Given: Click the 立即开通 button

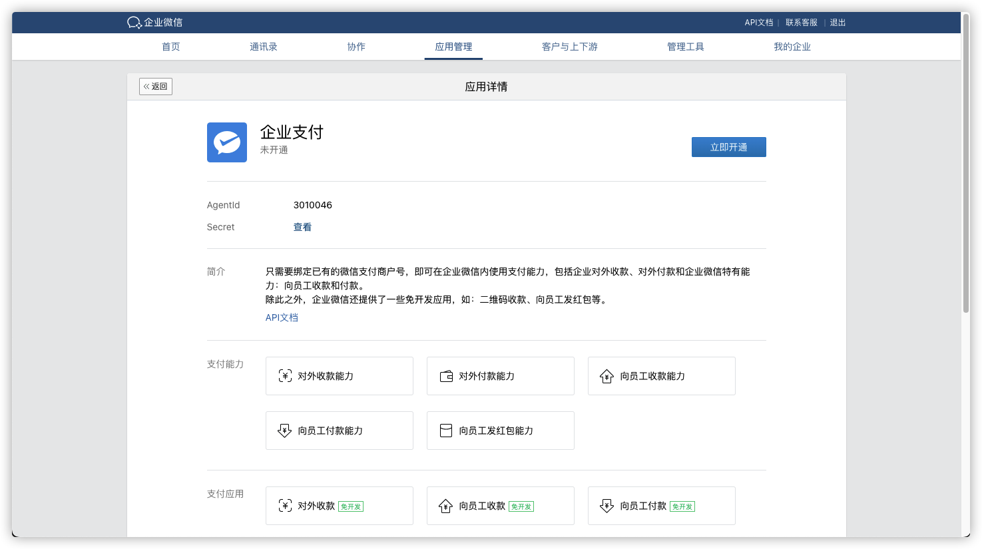Looking at the screenshot, I should pyautogui.click(x=729, y=147).
